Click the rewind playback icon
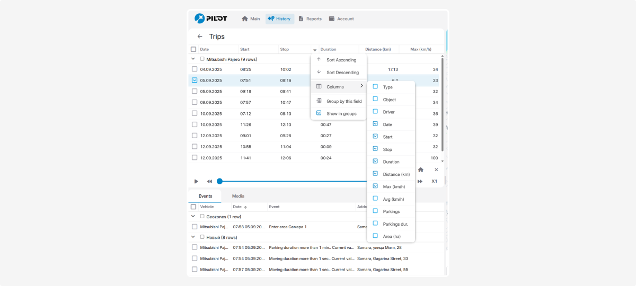Screen dimensions: 636x286 (209, 181)
